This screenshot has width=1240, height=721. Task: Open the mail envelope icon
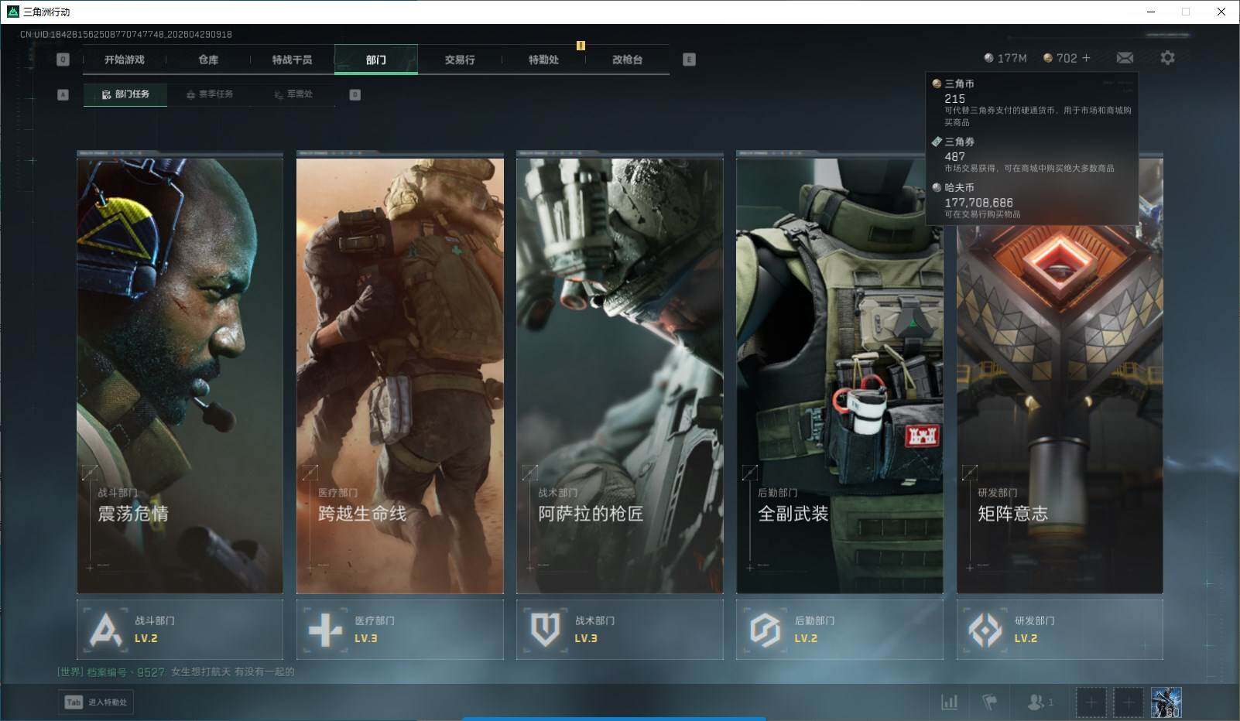coord(1125,58)
